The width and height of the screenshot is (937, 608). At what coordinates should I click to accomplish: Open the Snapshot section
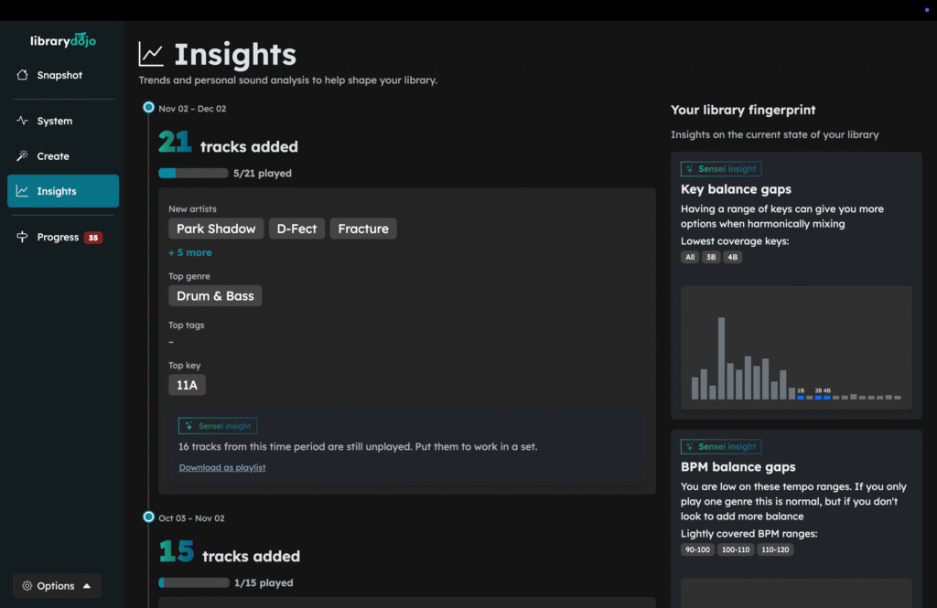[x=60, y=75]
